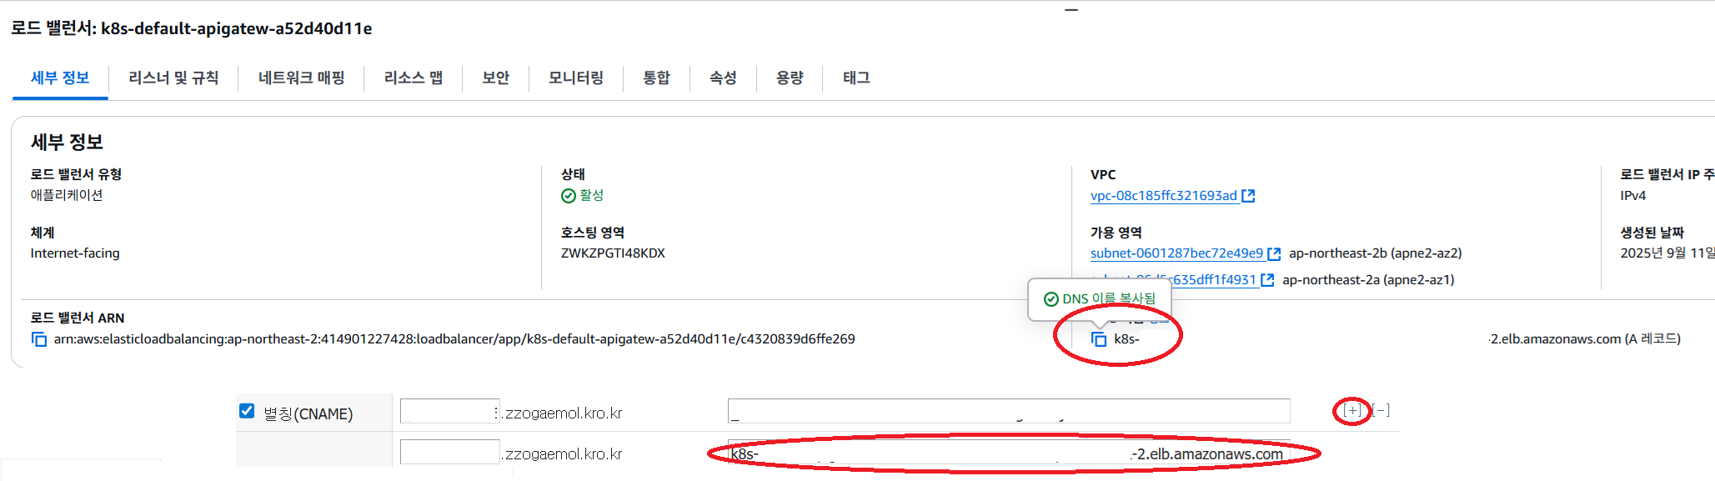Open the 모니터링 tab

tap(575, 78)
